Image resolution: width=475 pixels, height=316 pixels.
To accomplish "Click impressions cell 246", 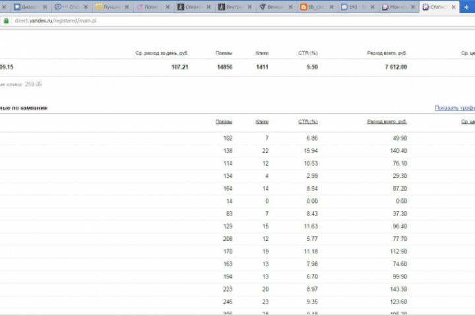I will tap(228, 302).
